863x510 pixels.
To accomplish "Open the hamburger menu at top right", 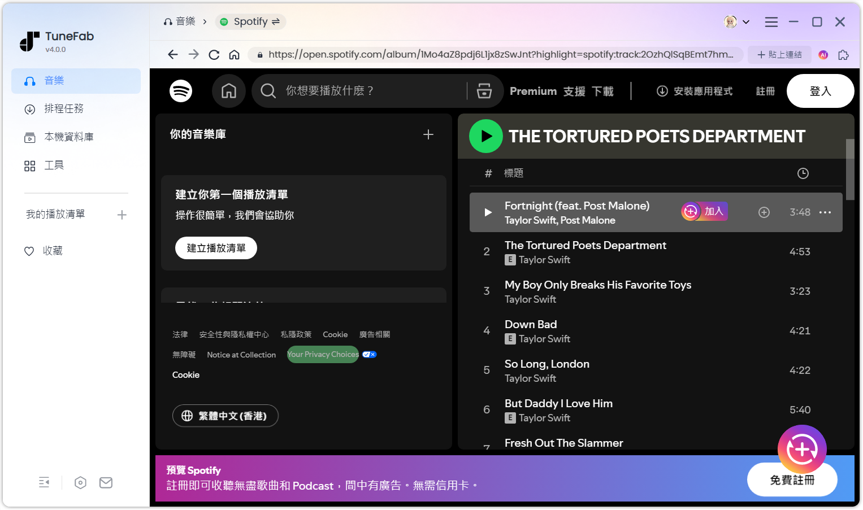I will coord(771,21).
